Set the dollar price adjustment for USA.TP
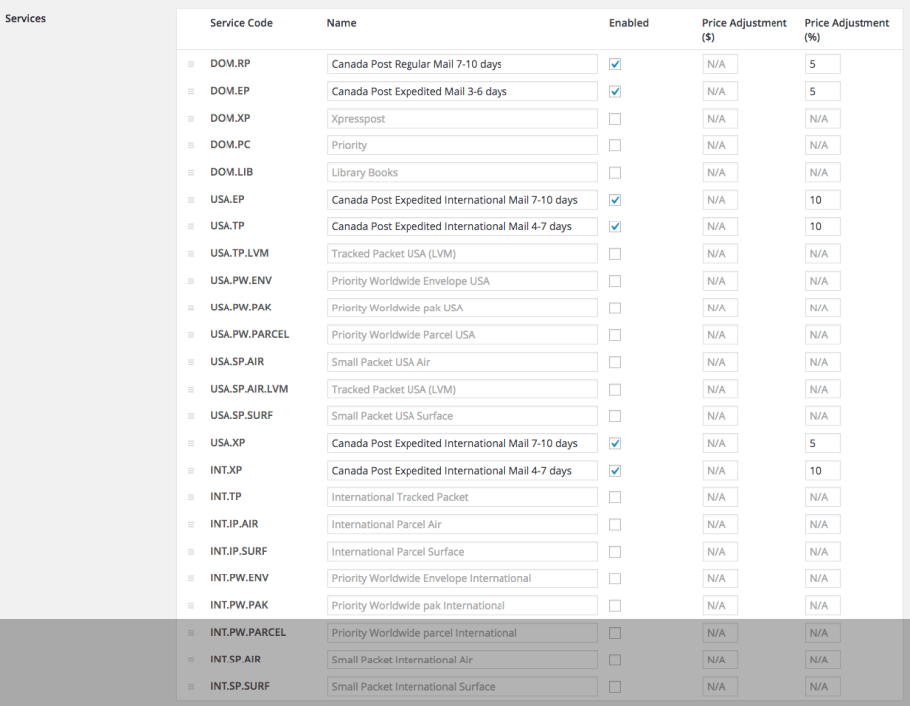The width and height of the screenshot is (910, 706). (x=720, y=226)
